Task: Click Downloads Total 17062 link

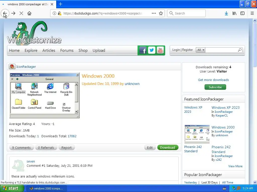Action: (72, 136)
